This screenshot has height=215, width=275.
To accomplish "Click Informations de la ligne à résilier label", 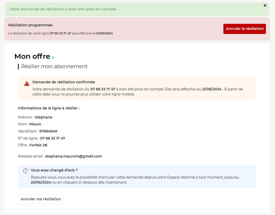I will pyautogui.click(x=49, y=108).
